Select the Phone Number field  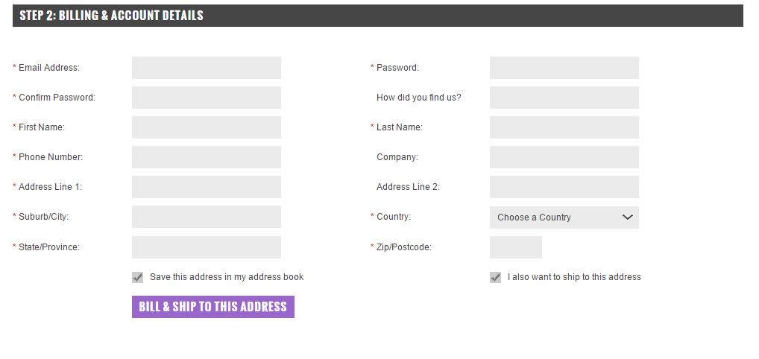pos(207,157)
